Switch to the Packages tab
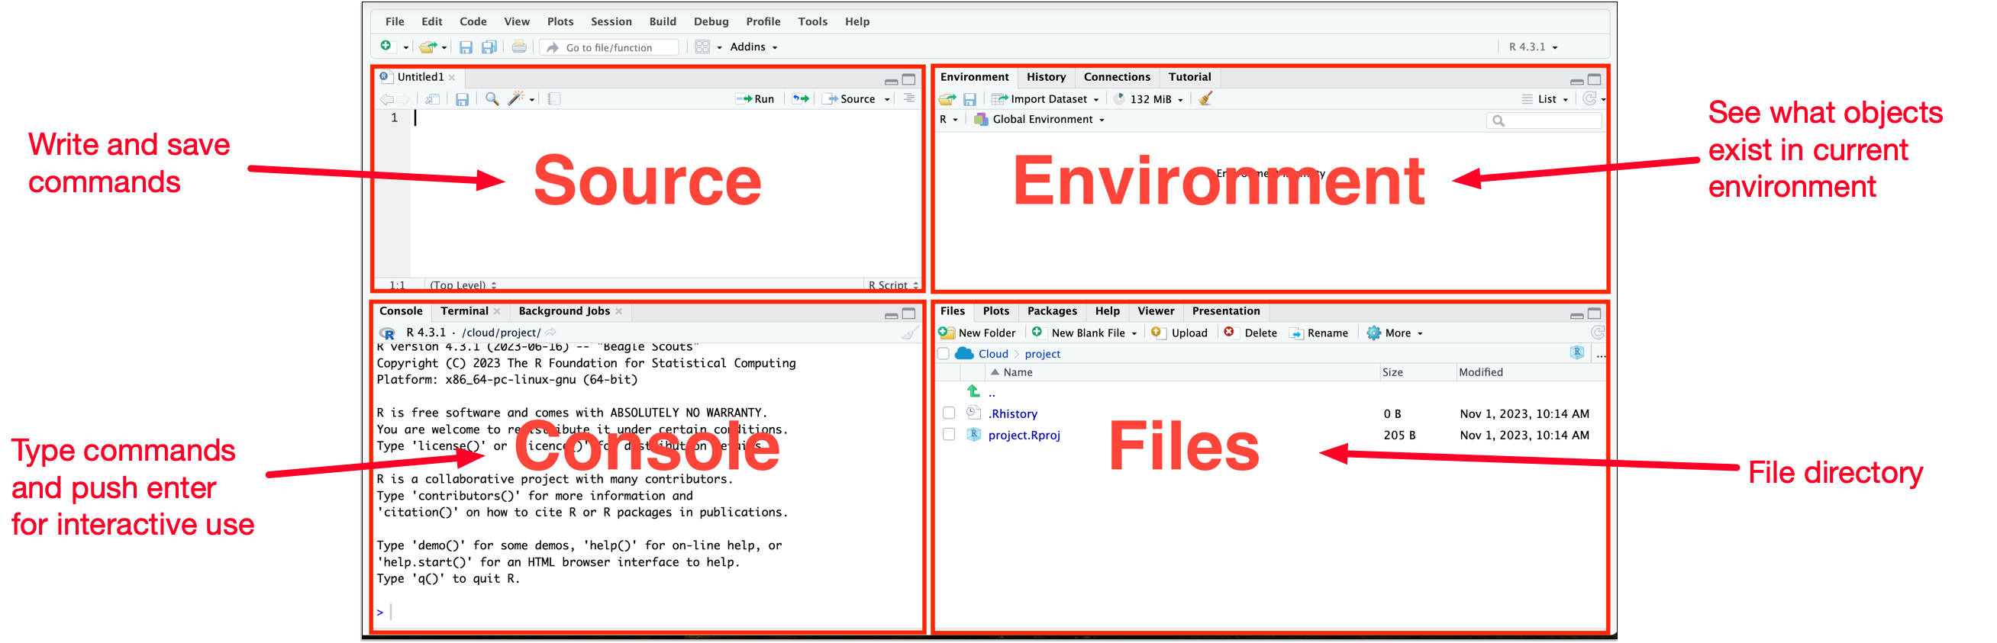This screenshot has width=1997, height=643. click(1051, 311)
